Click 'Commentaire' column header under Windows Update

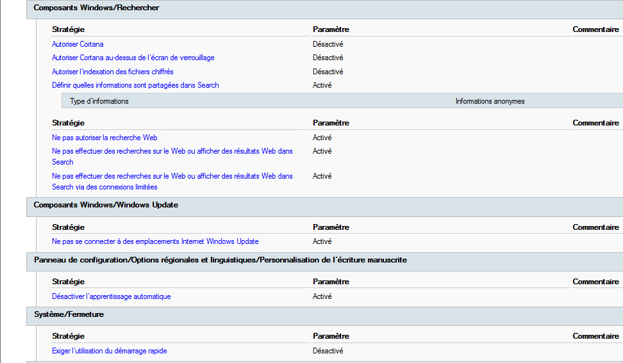coord(595,227)
